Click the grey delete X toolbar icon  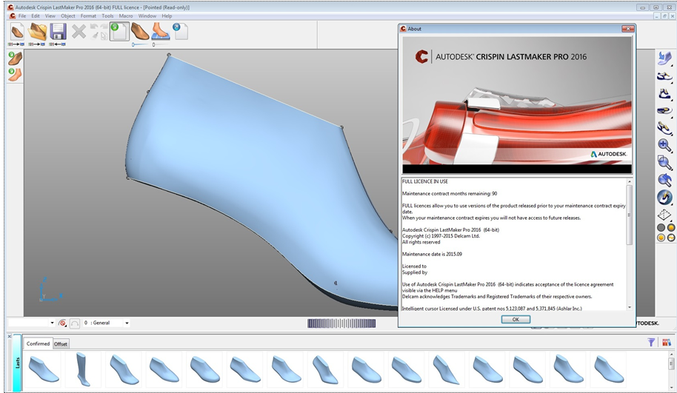click(x=79, y=31)
